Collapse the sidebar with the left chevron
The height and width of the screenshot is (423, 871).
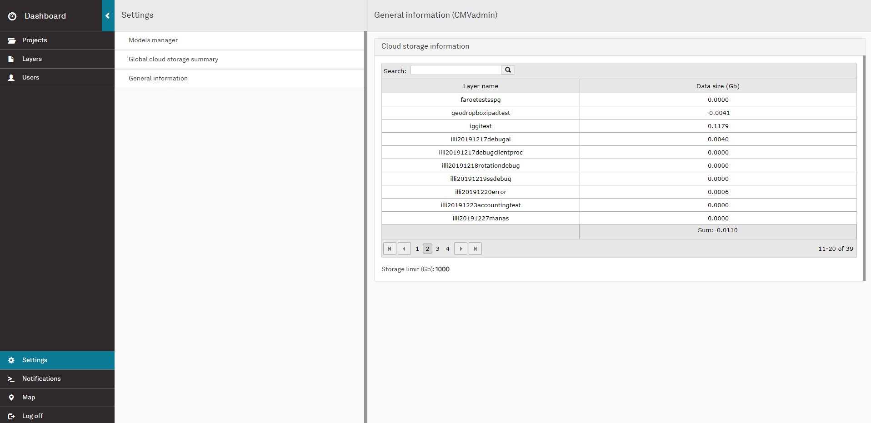pos(108,16)
